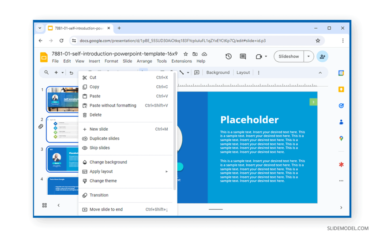The height and width of the screenshot is (238, 384).
Task: Open more side panel add-ons dots
Action: point(341,181)
